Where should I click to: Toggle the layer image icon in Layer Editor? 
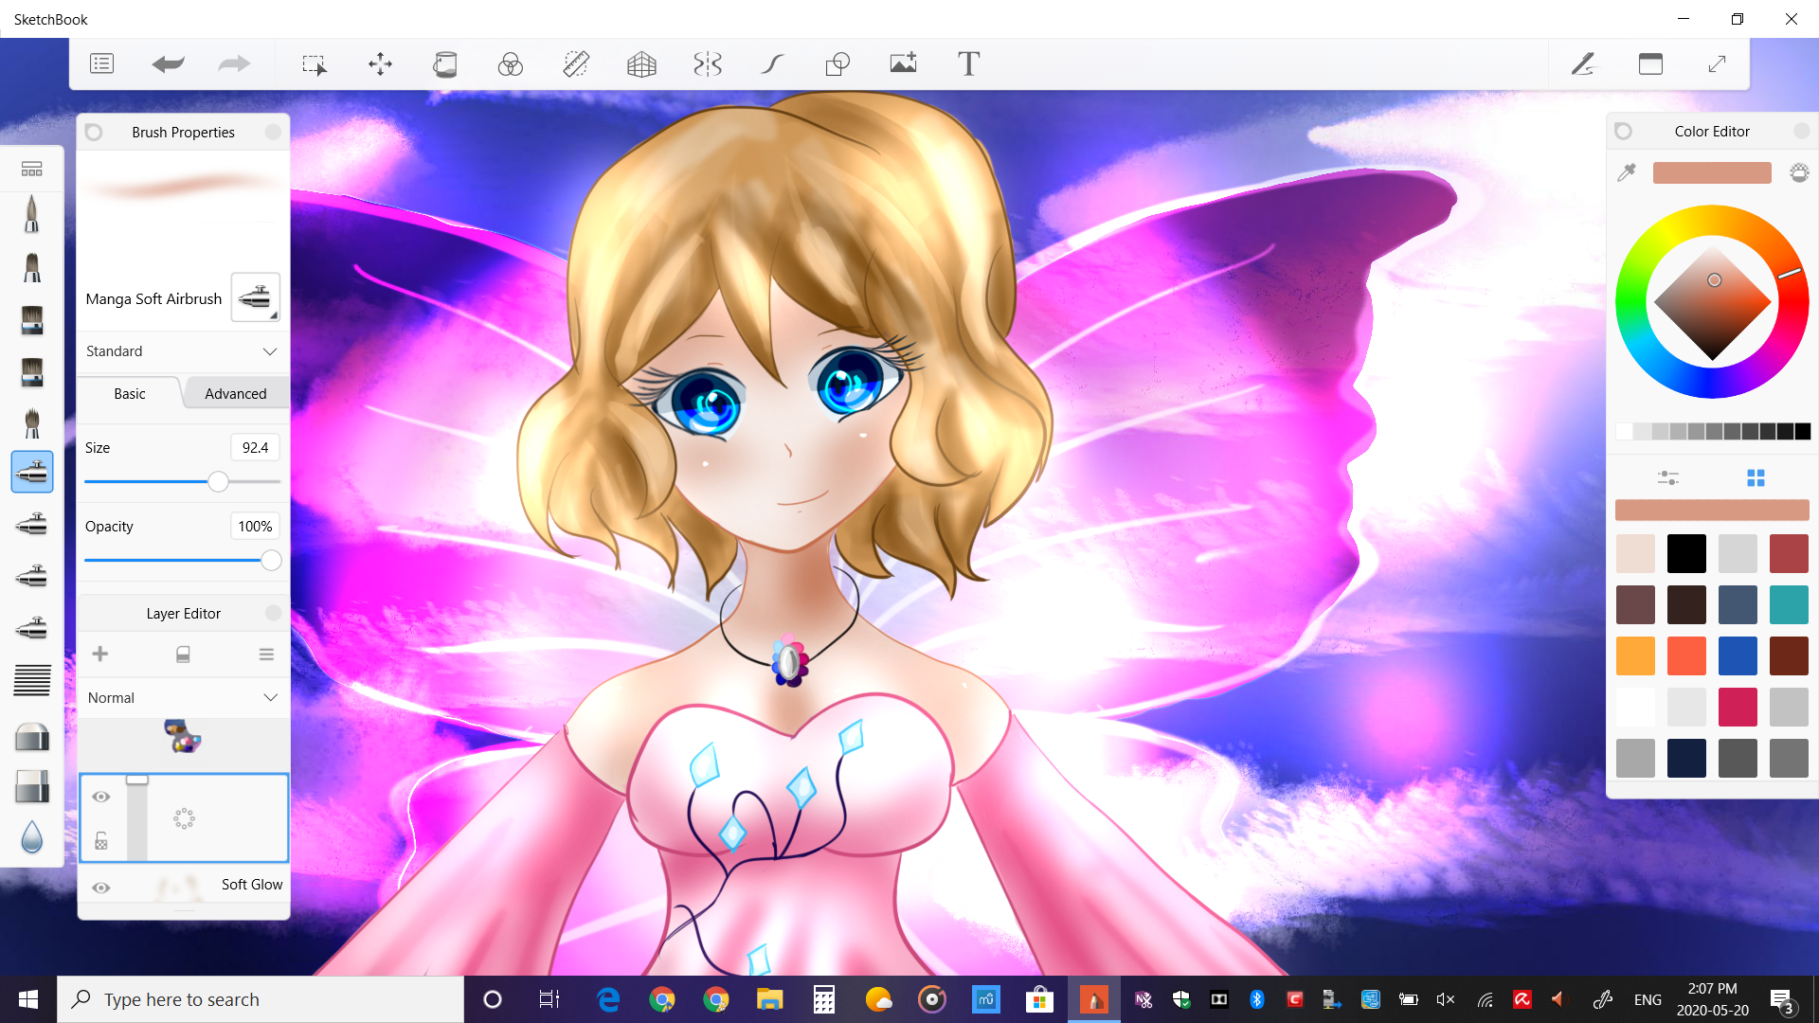tap(183, 654)
